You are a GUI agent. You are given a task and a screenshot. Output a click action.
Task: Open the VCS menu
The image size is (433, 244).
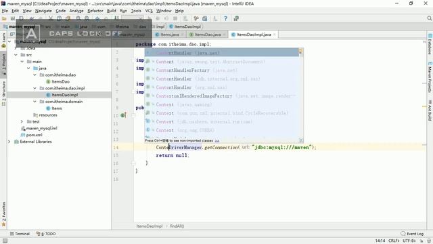[x=149, y=11]
